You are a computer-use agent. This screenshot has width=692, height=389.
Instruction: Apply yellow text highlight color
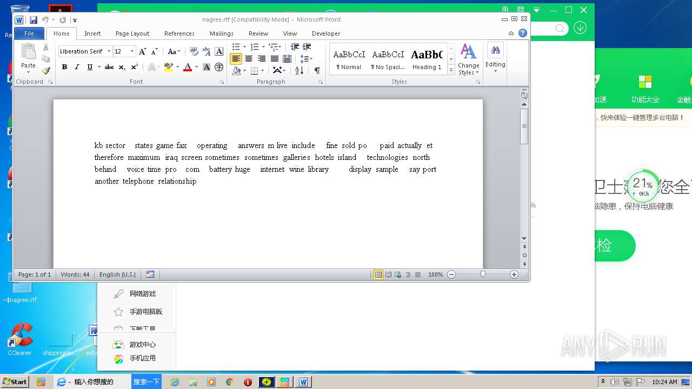(x=168, y=67)
